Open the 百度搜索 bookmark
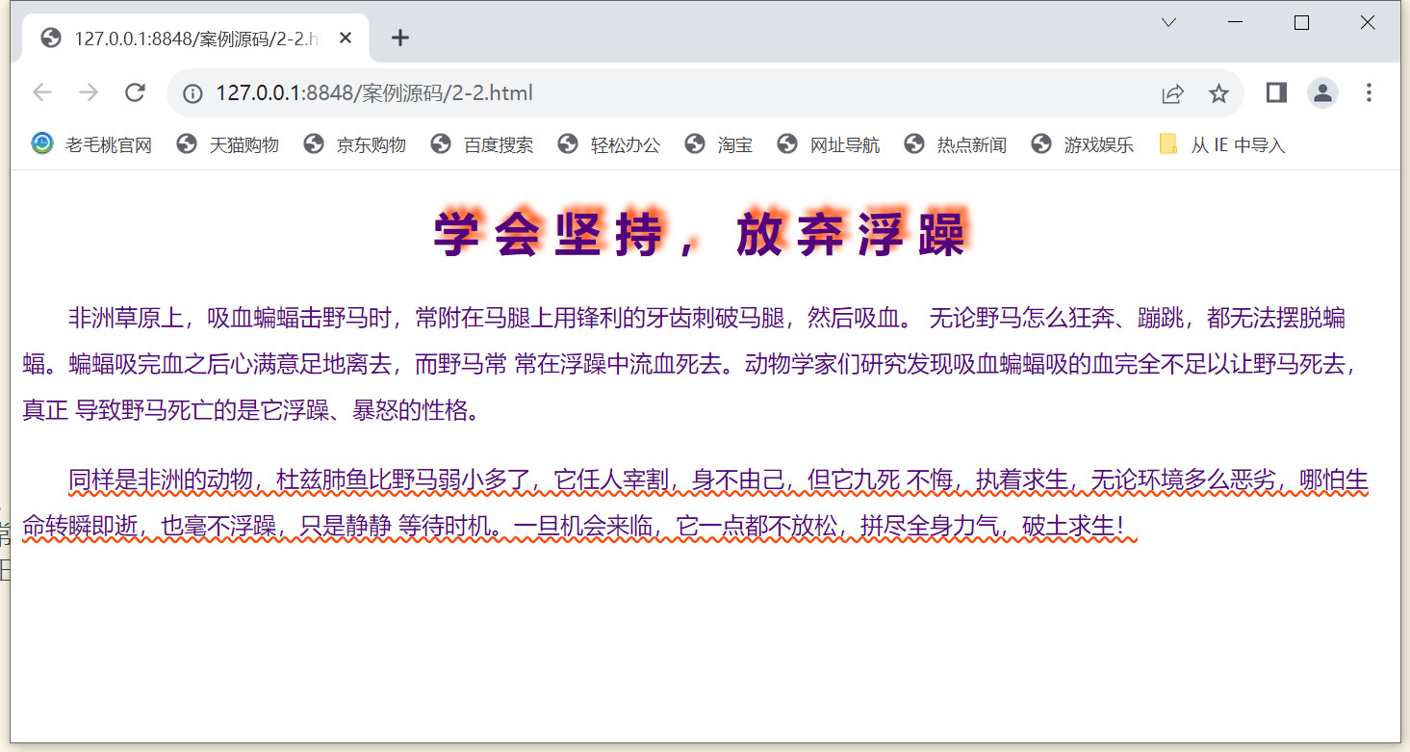 click(x=482, y=145)
